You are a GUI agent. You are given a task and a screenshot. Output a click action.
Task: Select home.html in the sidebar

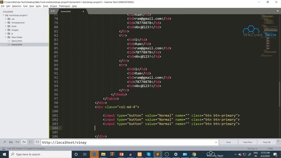(x=17, y=44)
